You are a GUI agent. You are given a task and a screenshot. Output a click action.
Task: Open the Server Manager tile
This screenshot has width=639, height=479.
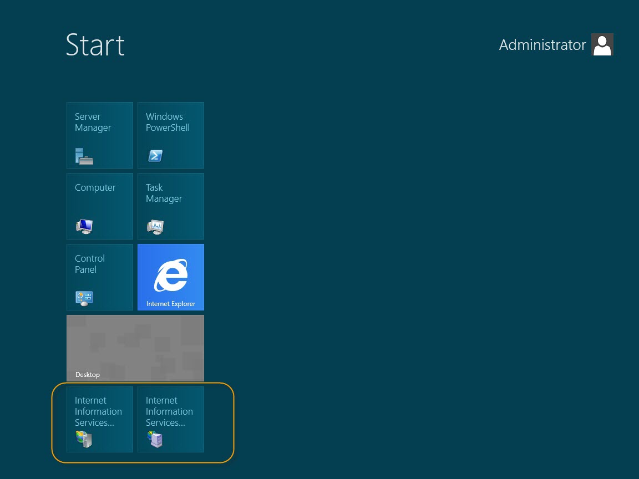tap(100, 135)
